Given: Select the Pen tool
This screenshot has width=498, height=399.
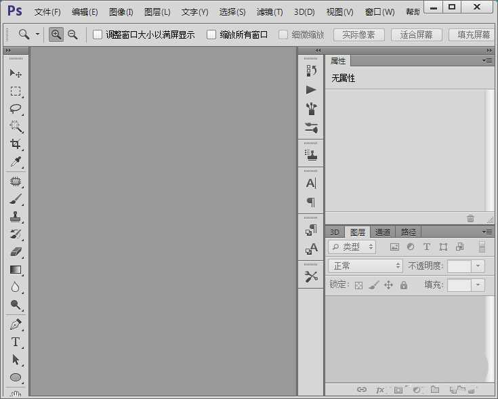Looking at the screenshot, I should pyautogui.click(x=16, y=324).
